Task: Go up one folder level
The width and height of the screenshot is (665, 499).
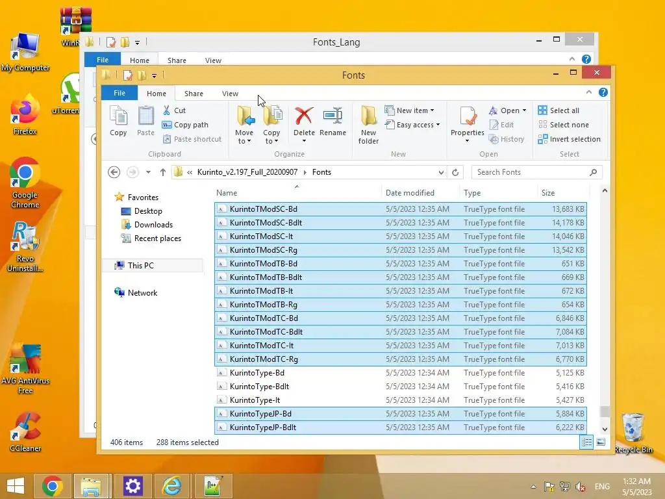Action: (x=163, y=172)
